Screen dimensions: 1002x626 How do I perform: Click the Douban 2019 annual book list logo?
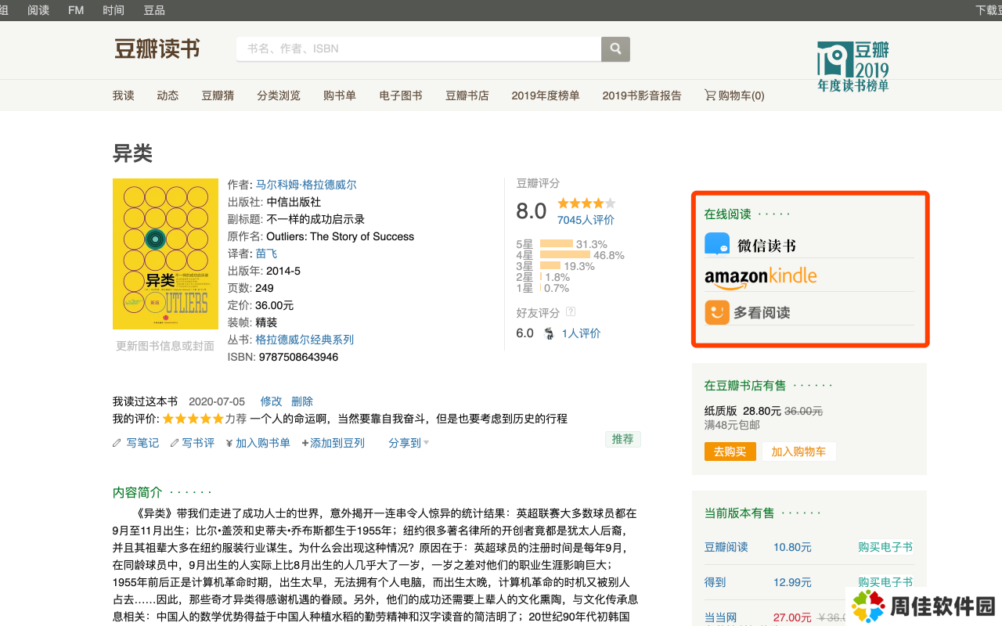click(x=852, y=67)
